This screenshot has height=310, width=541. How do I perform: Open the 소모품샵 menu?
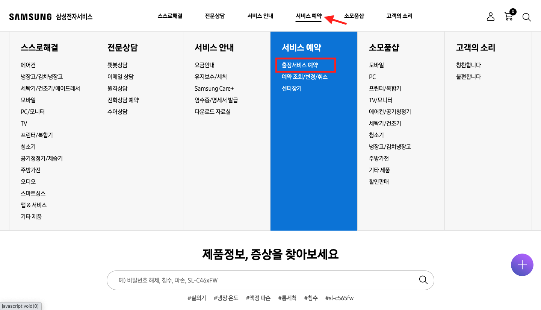pyautogui.click(x=354, y=16)
